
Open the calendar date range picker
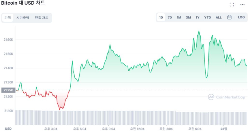pos(229,17)
